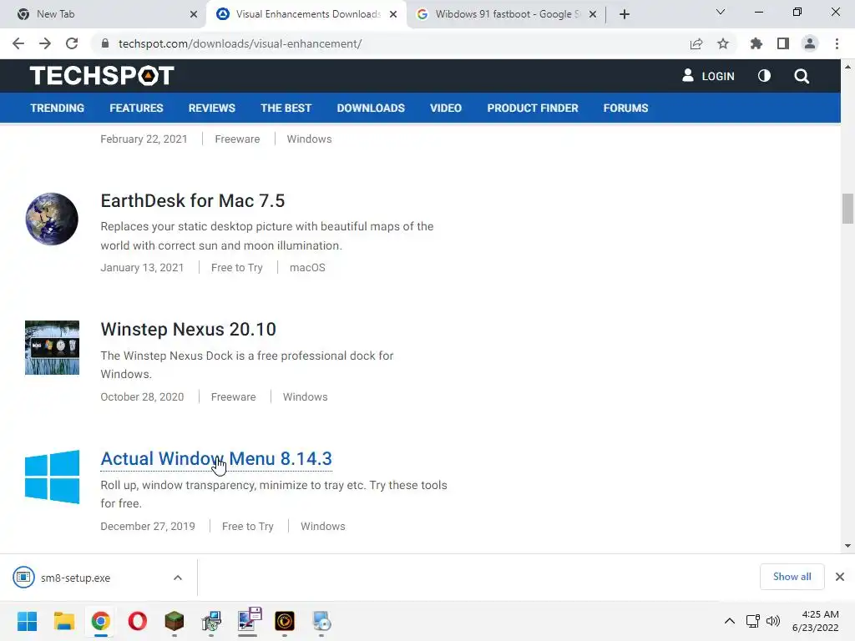Open Chrome side panel icon

coord(783,43)
